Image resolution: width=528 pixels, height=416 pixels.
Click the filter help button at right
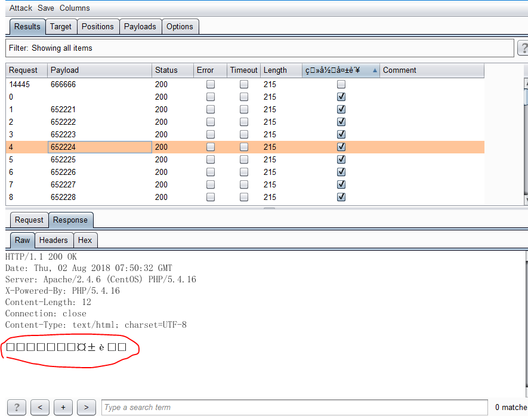coord(523,48)
